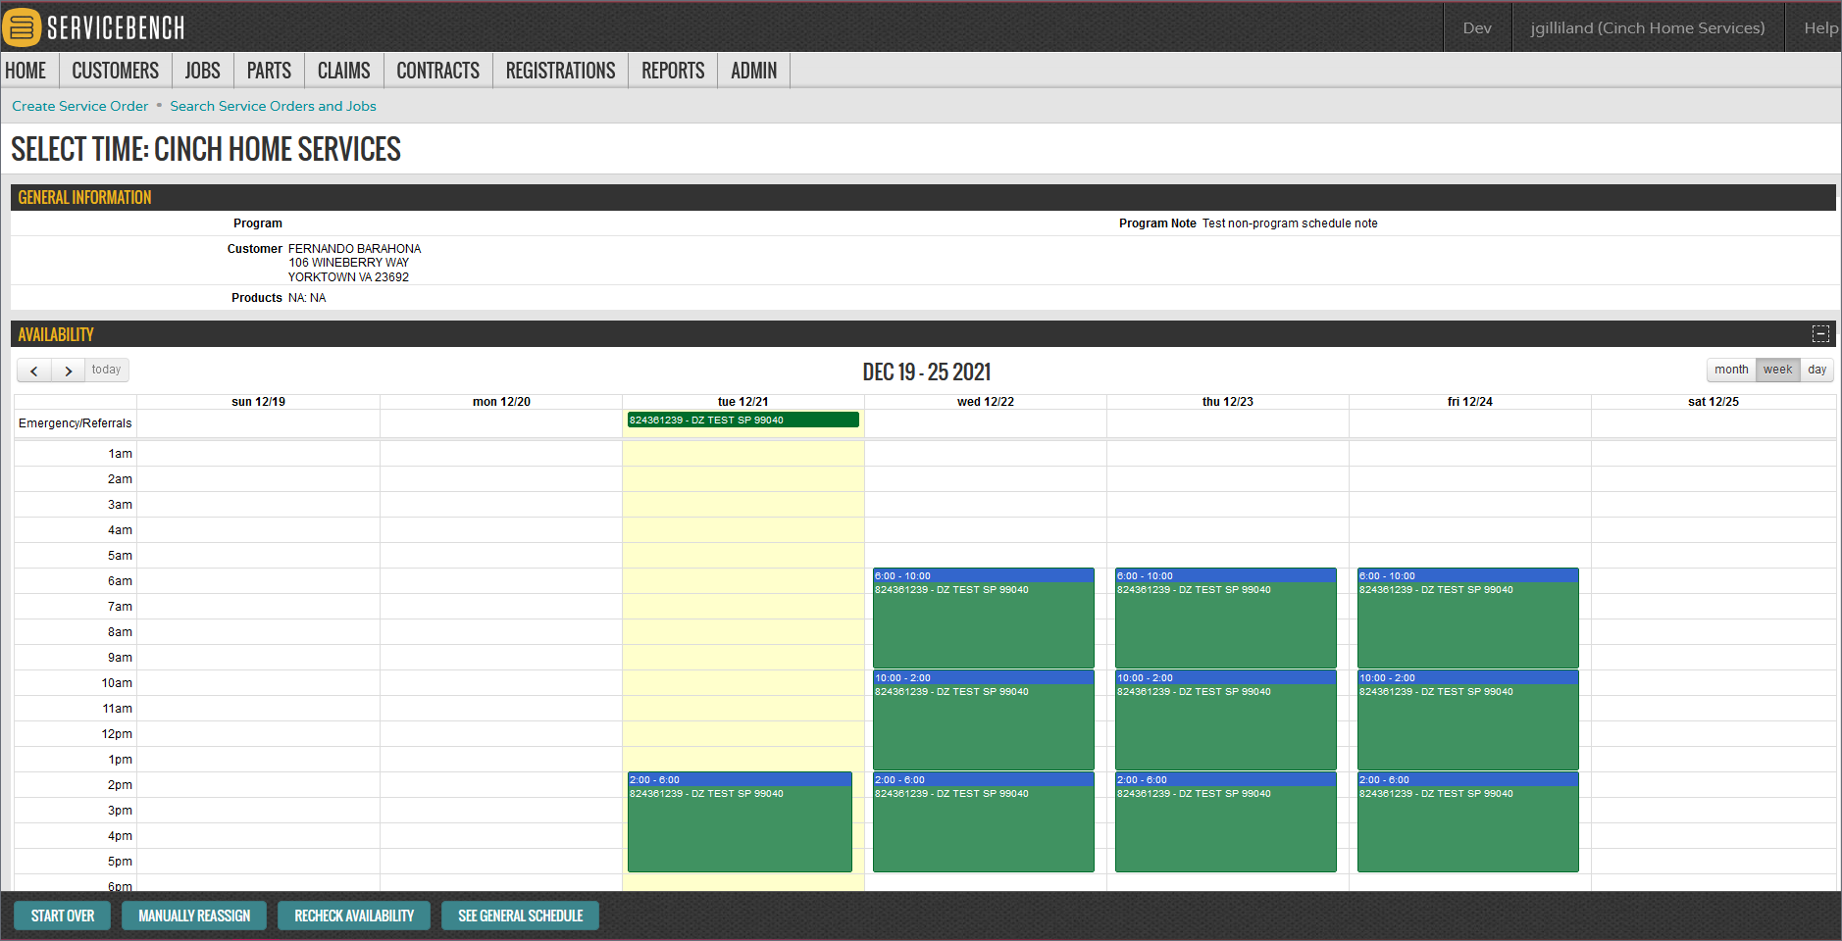Switch calendar to month view

[1731, 370]
